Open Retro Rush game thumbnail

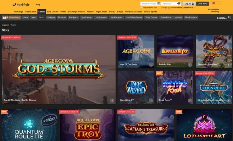point(175,87)
